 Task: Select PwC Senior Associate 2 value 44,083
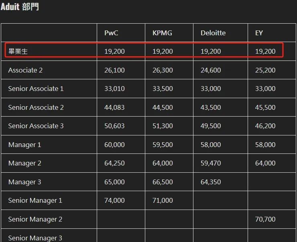tap(114, 107)
